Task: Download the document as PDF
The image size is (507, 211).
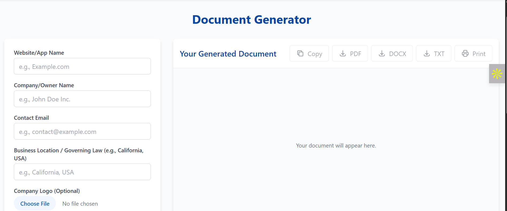Action: tap(350, 54)
